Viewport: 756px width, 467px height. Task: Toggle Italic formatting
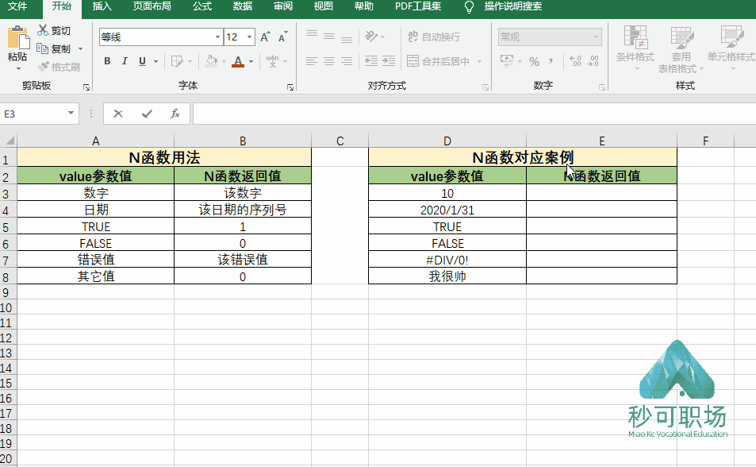coord(125,61)
